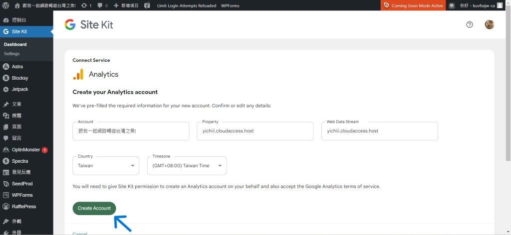Open the Country dropdown set to Taiwan

pyautogui.click(x=106, y=166)
